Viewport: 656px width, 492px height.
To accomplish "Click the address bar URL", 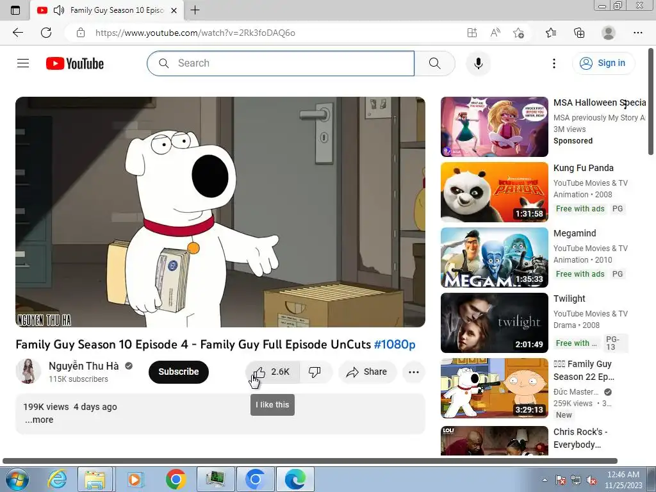I will 195,33.
